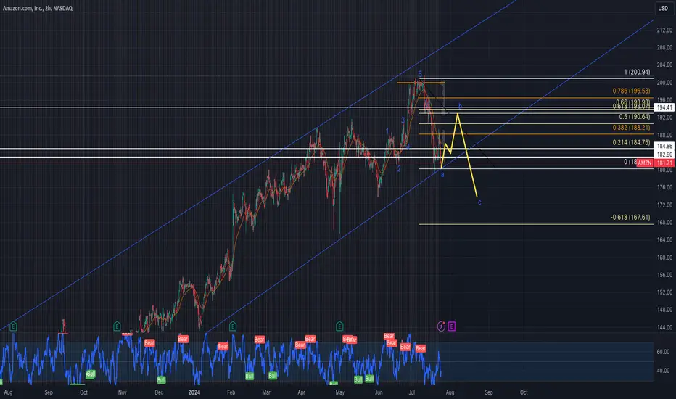Click the 144.00 price axis label
The height and width of the screenshot is (399, 676).
click(x=664, y=327)
